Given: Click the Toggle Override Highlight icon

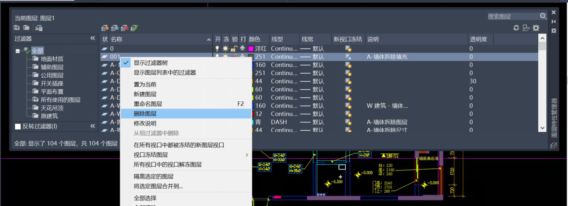Looking at the screenshot, I should point(526,28).
